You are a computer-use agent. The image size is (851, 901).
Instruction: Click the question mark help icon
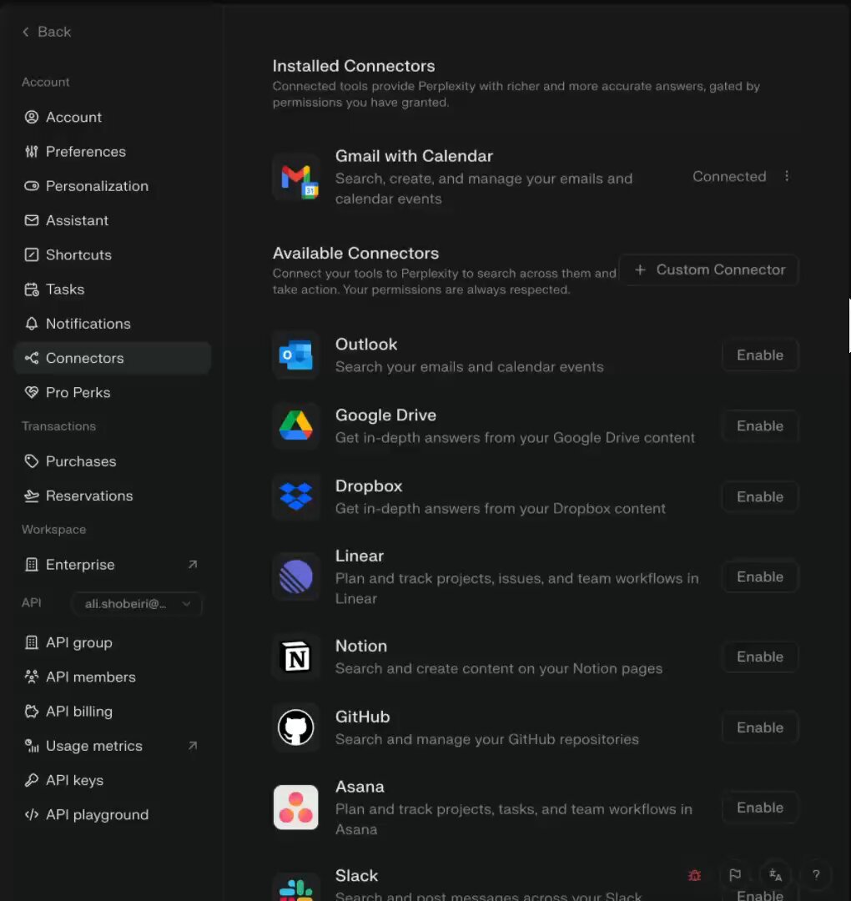click(816, 875)
